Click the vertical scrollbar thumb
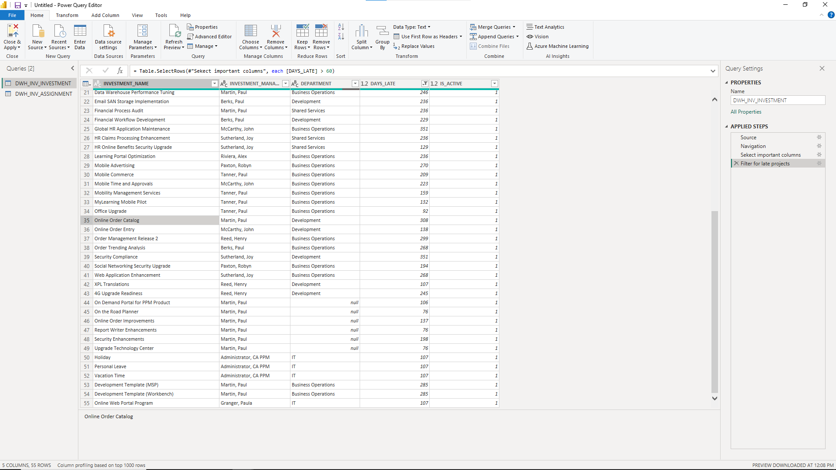The image size is (836, 470). (715, 302)
